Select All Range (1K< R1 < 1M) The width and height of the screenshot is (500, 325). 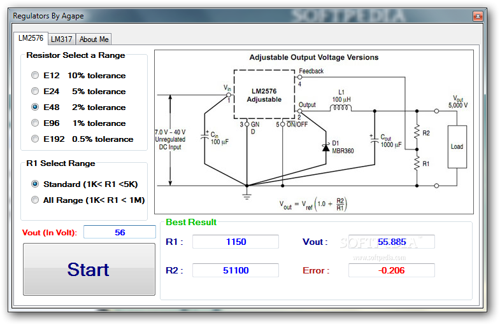click(88, 200)
